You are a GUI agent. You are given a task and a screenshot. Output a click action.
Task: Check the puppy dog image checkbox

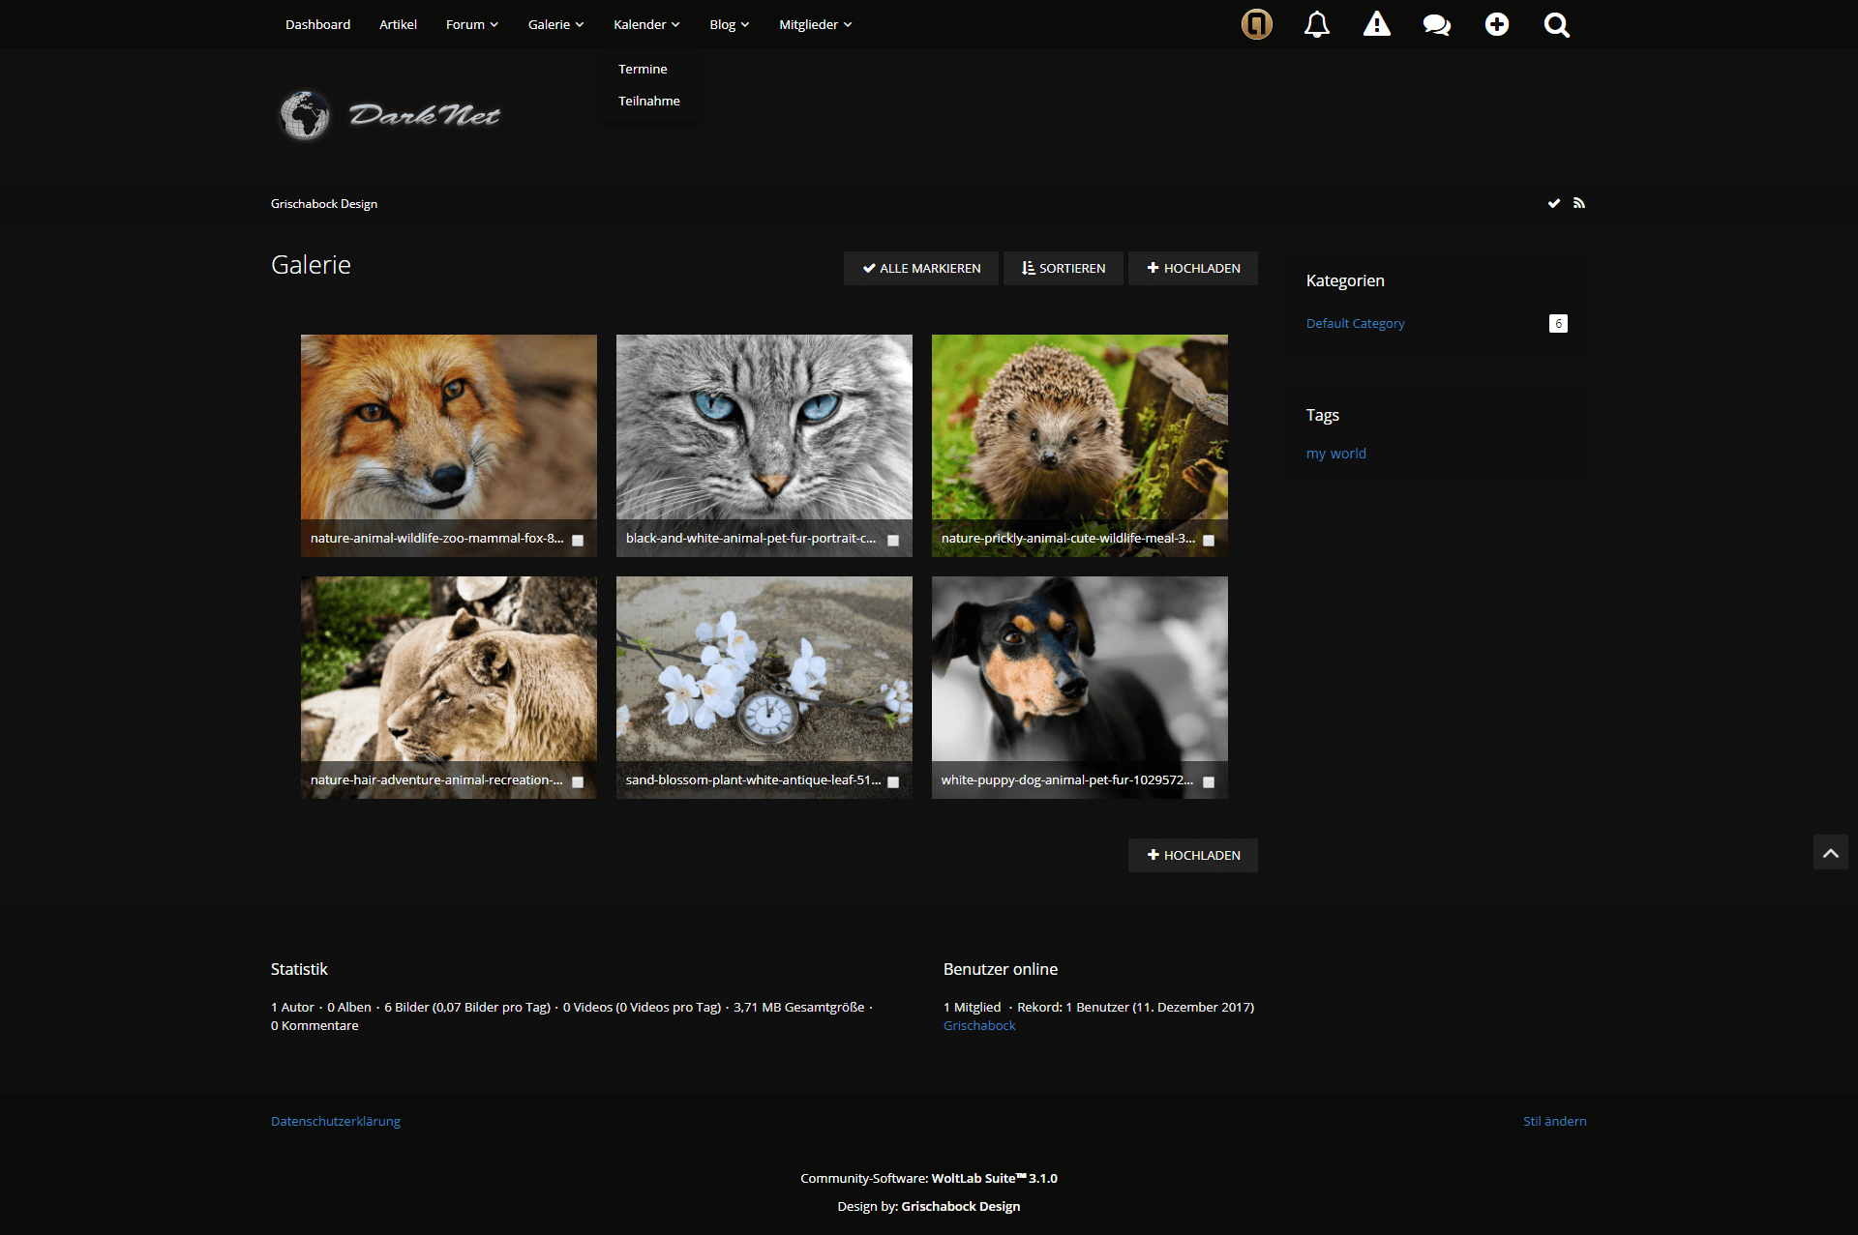(x=1209, y=782)
